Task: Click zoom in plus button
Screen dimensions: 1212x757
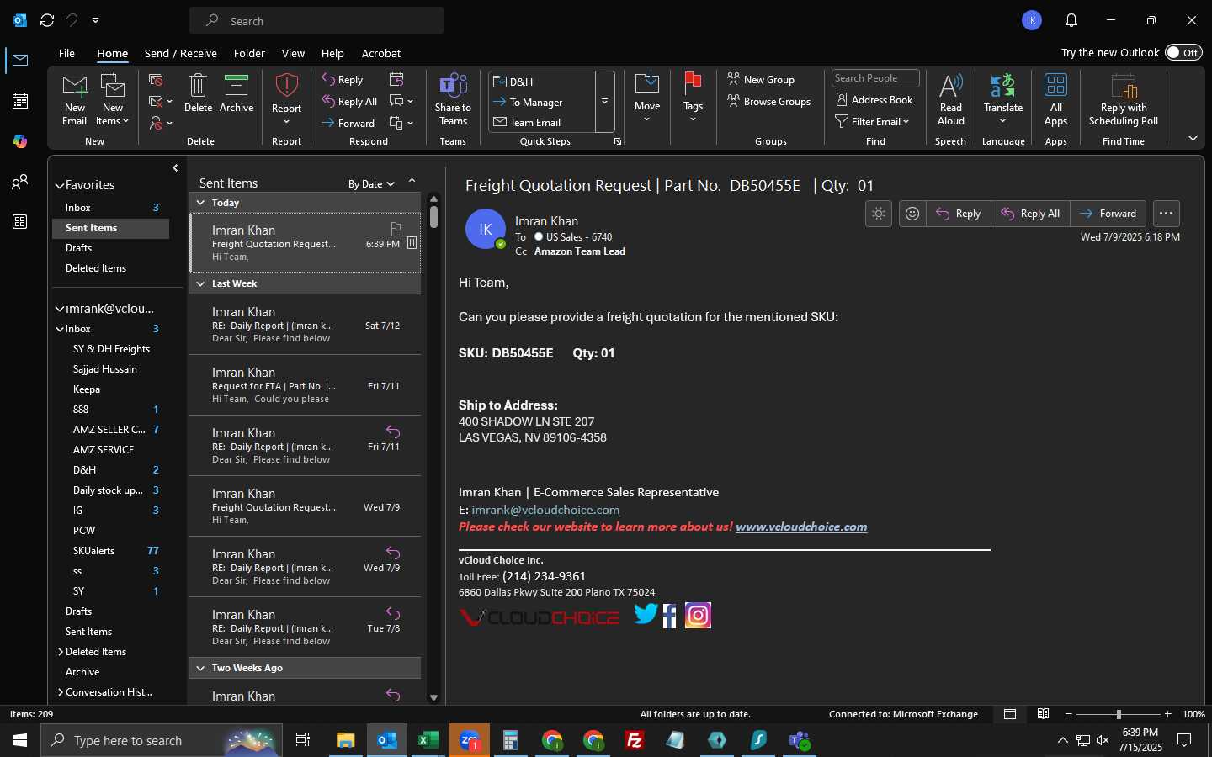Action: coord(1167,714)
